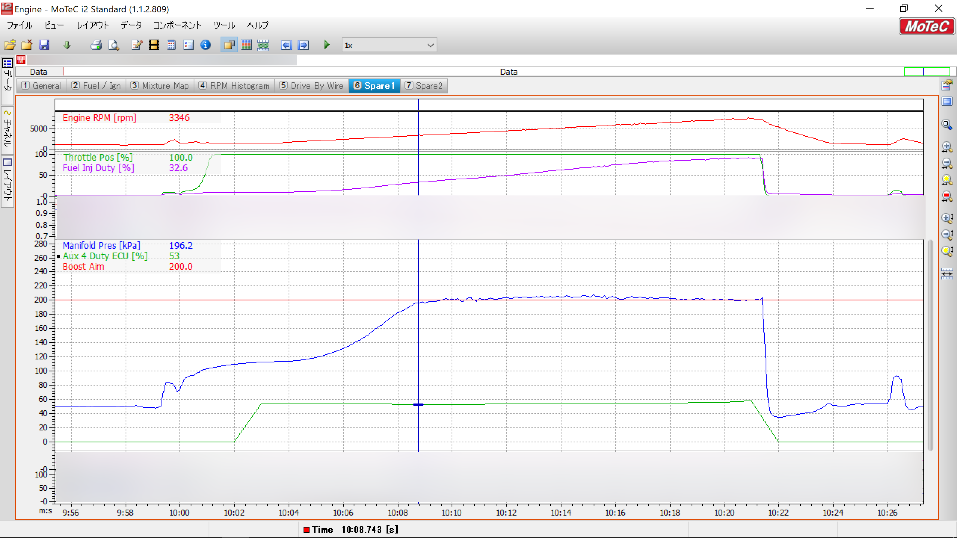Click vertical zoom in magnifier icon
The height and width of the screenshot is (538, 957).
coord(947,218)
